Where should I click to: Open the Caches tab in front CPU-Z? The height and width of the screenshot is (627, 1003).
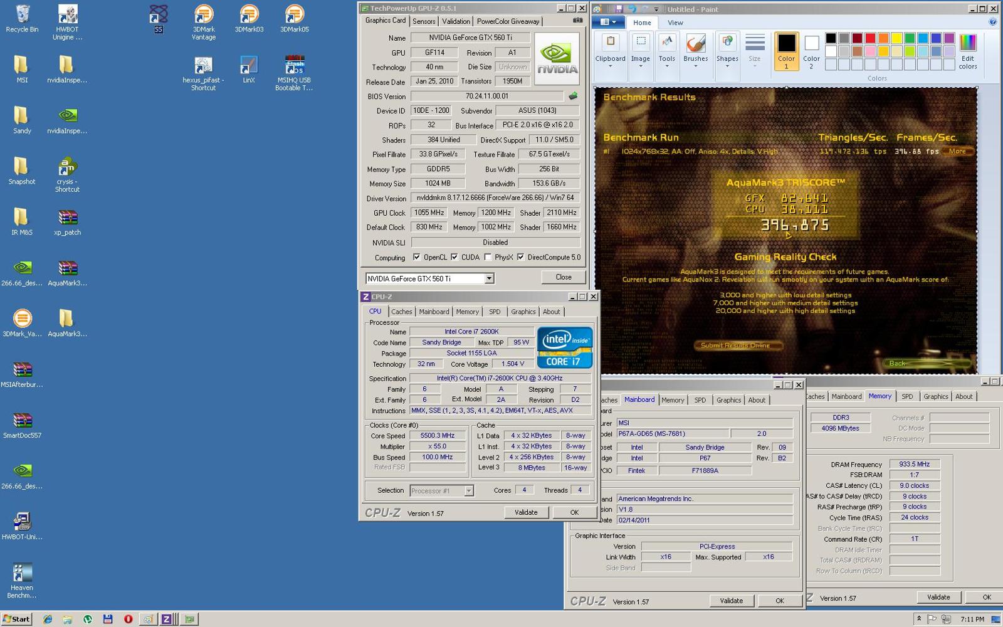[x=402, y=312]
